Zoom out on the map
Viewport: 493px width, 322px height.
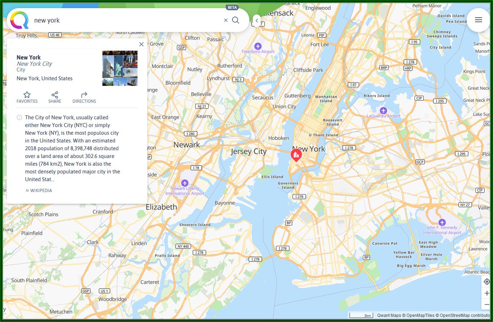coord(487,304)
